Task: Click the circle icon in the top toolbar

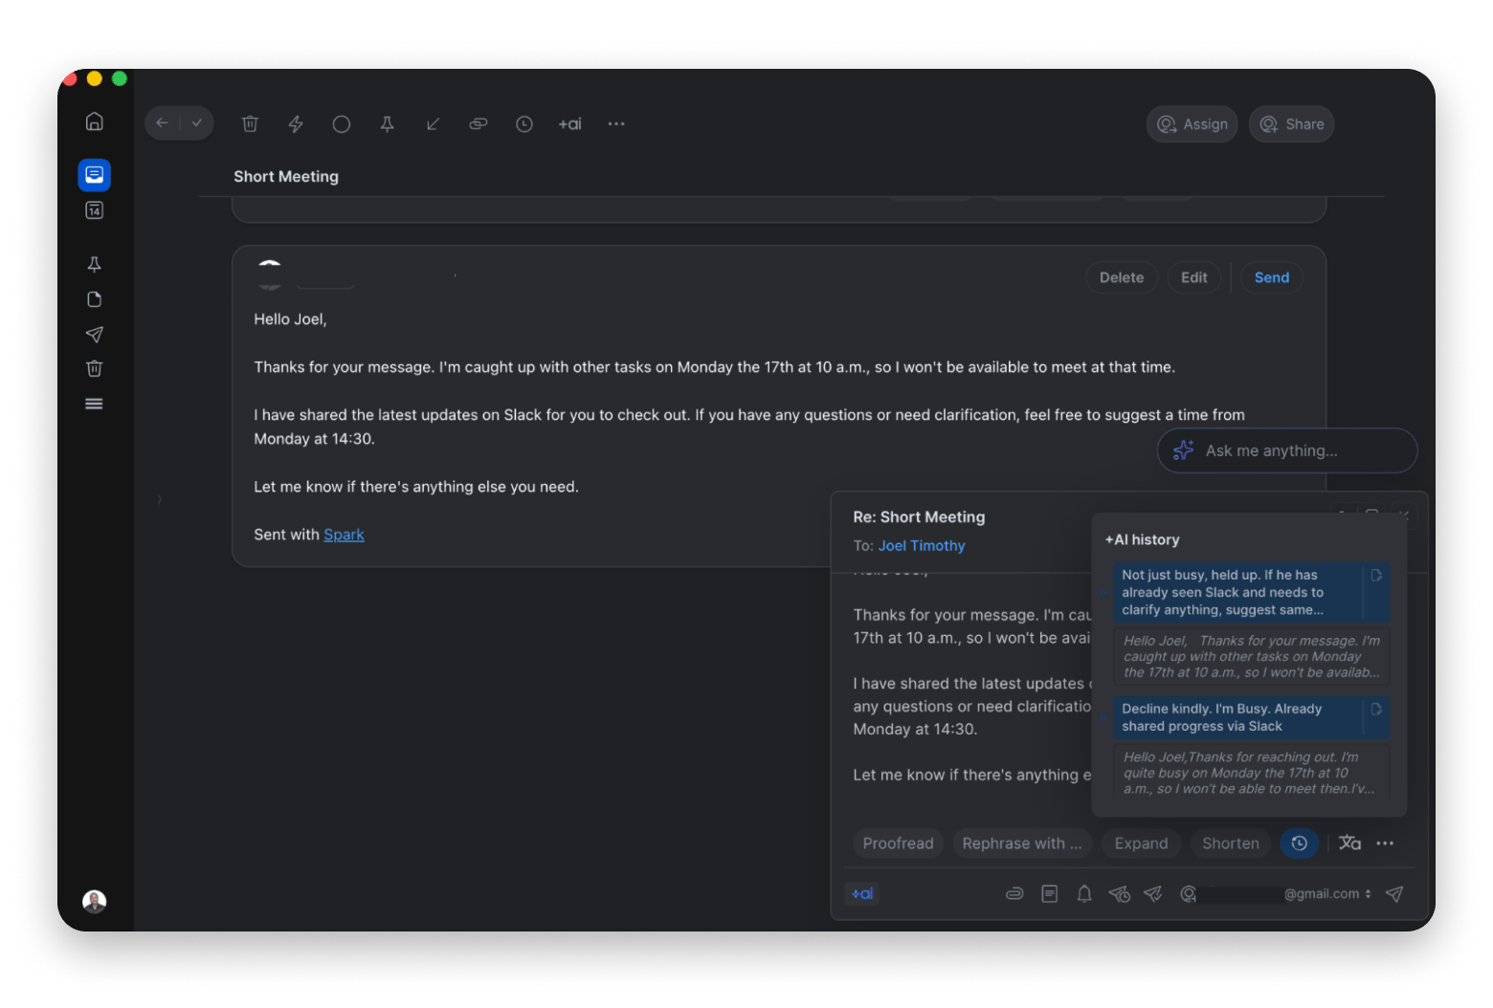Action: (341, 124)
